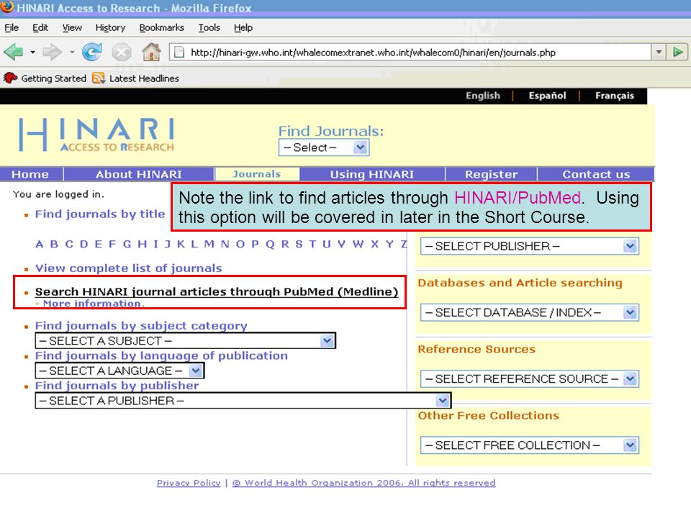Viewport: 691px width, 518px height.
Task: Go to the Home page icon
Action: pyautogui.click(x=151, y=53)
